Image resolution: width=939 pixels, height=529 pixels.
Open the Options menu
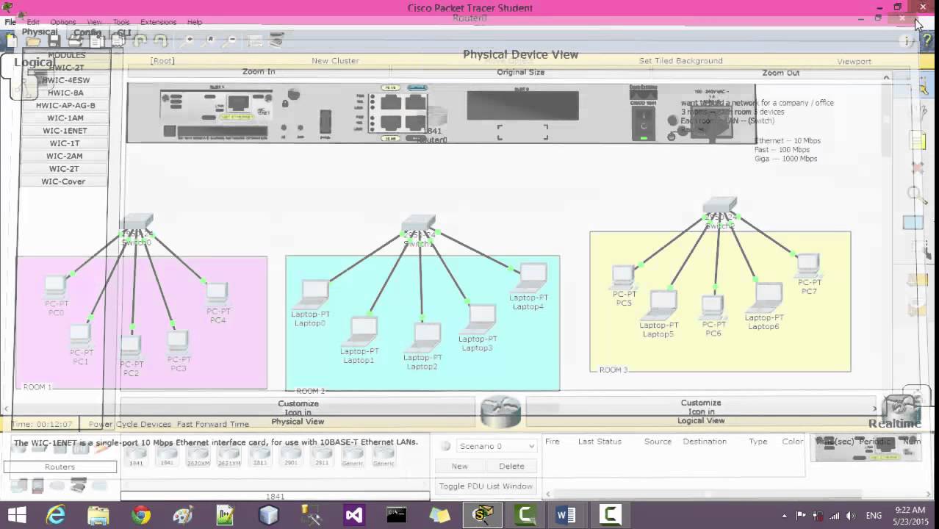point(63,22)
